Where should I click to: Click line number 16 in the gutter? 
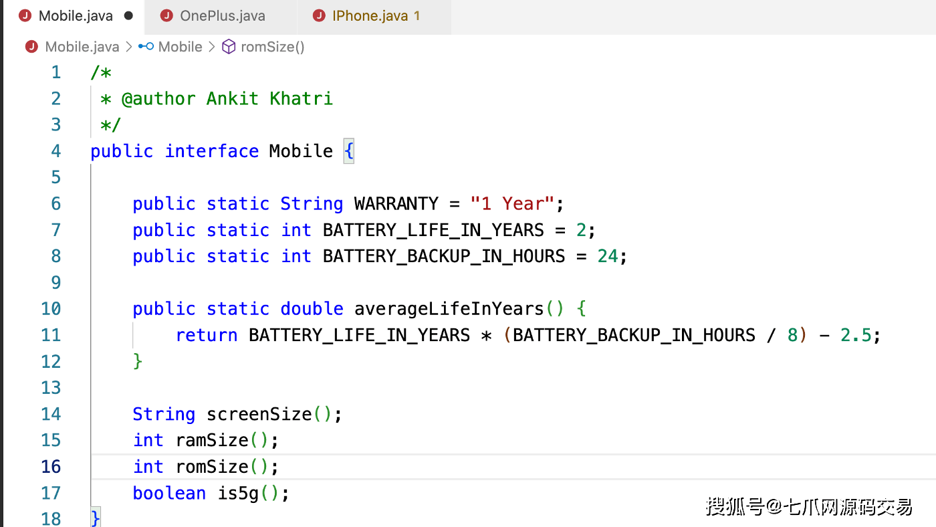(x=51, y=467)
